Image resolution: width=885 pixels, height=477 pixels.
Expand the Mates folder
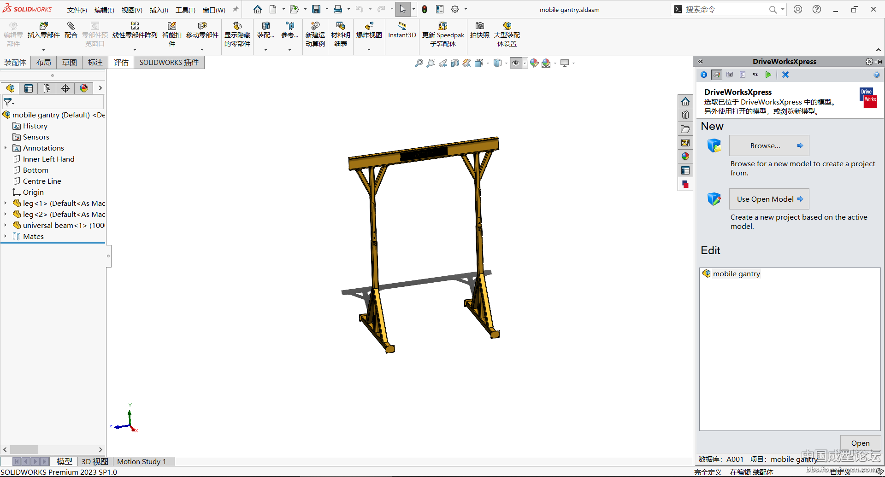pos(6,236)
